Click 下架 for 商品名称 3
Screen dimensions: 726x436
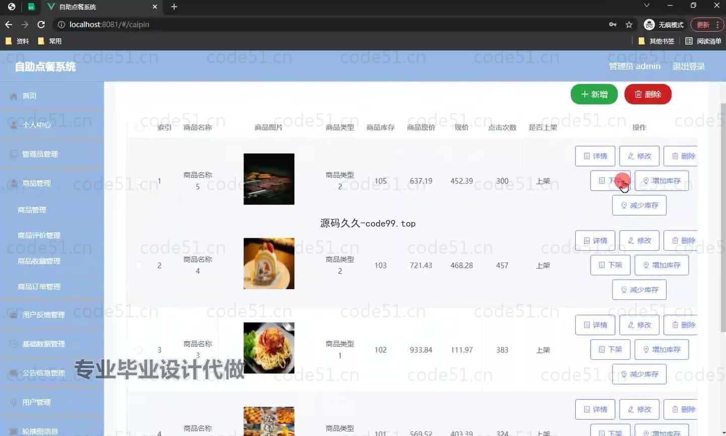point(610,349)
